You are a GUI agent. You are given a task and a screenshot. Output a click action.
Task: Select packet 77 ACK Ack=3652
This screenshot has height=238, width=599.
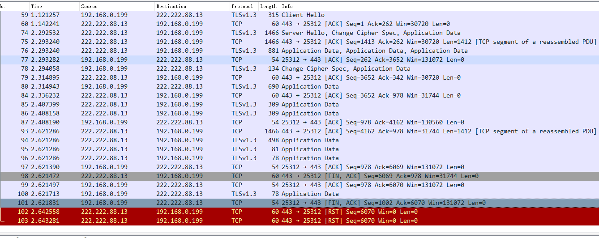pyautogui.click(x=299, y=60)
